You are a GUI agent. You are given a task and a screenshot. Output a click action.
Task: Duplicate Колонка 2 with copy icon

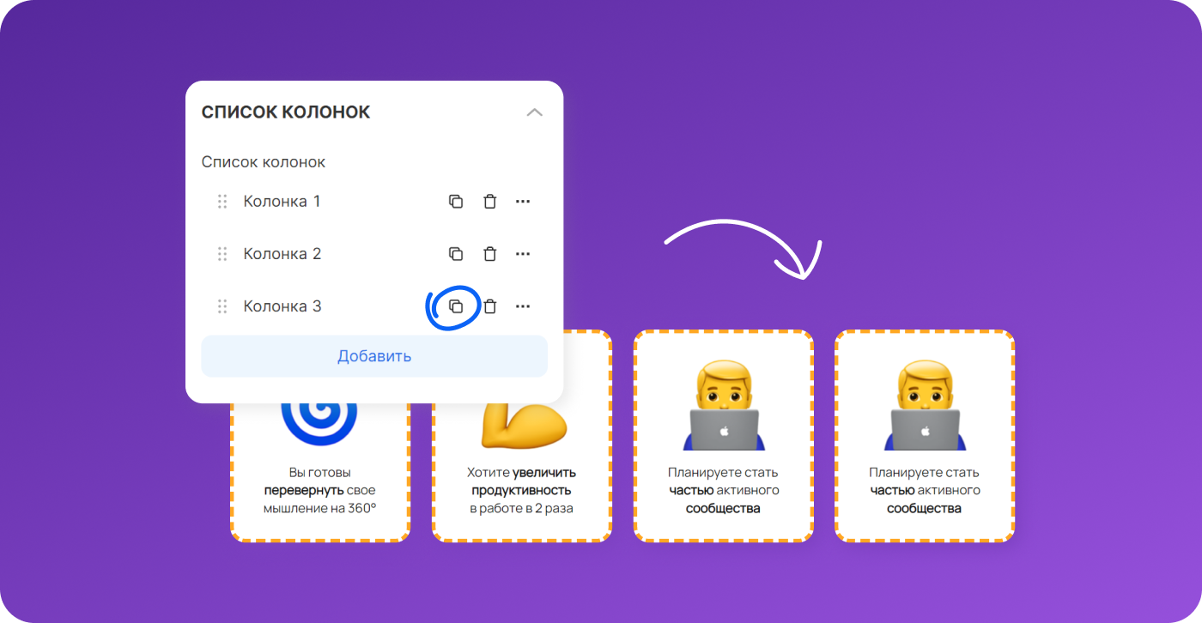coord(456,254)
